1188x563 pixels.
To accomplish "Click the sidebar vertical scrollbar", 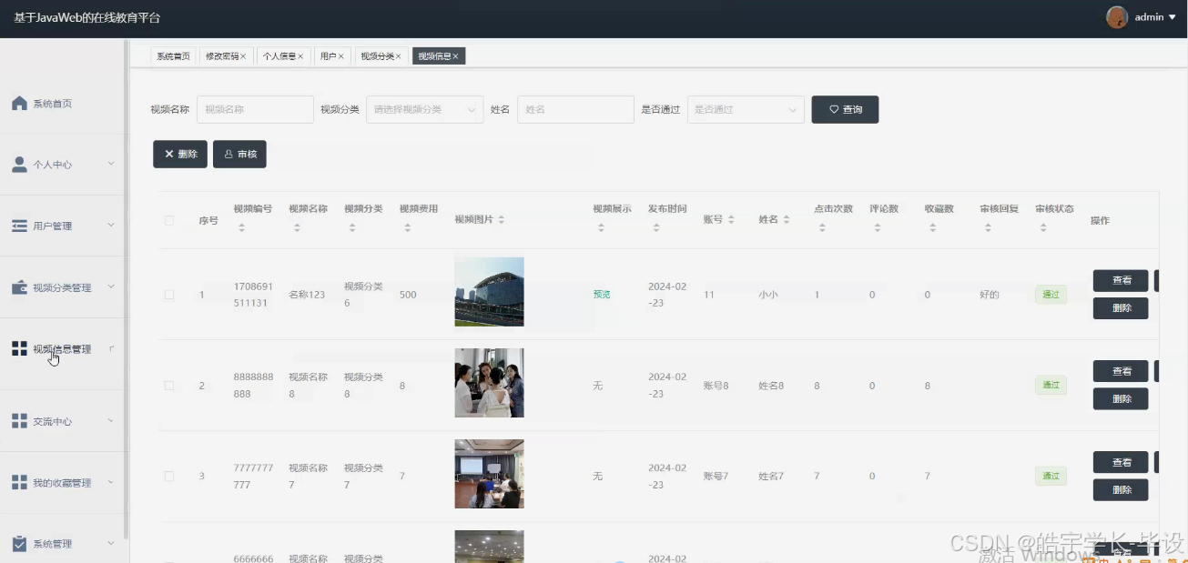I will pos(126,291).
